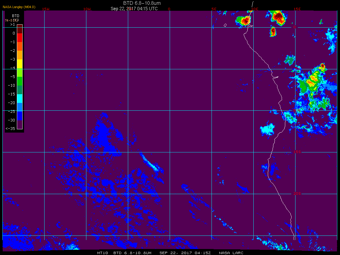Click the '-25' legend value

click(x=11, y=111)
